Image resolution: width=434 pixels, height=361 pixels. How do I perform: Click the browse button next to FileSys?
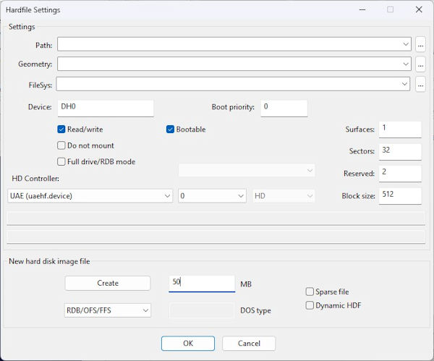point(420,85)
